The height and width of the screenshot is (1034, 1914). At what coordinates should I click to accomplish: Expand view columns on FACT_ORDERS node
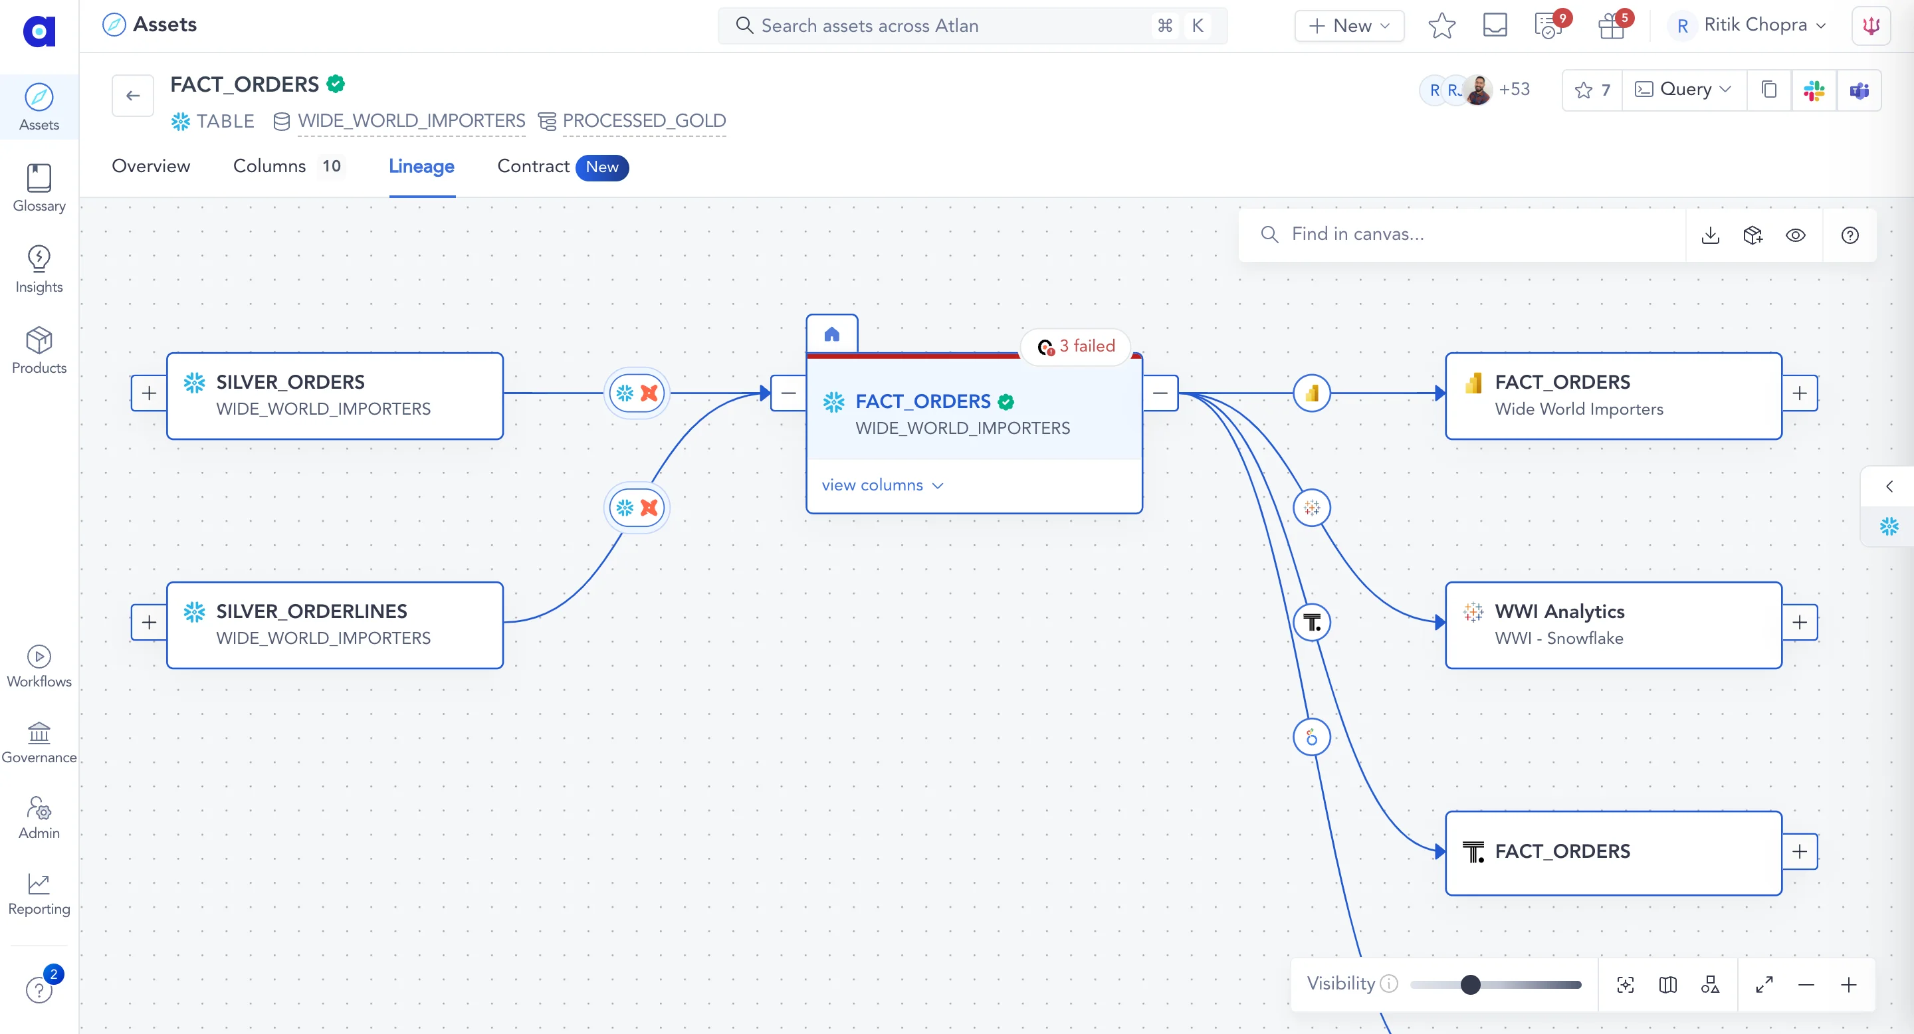882,485
